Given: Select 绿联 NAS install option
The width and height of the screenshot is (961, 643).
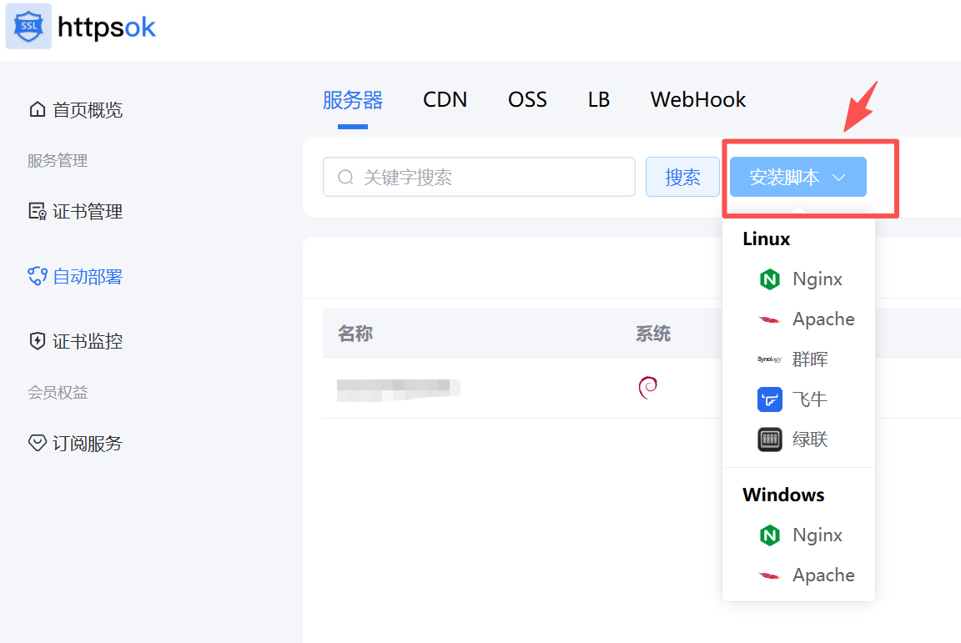Looking at the screenshot, I should (x=808, y=440).
